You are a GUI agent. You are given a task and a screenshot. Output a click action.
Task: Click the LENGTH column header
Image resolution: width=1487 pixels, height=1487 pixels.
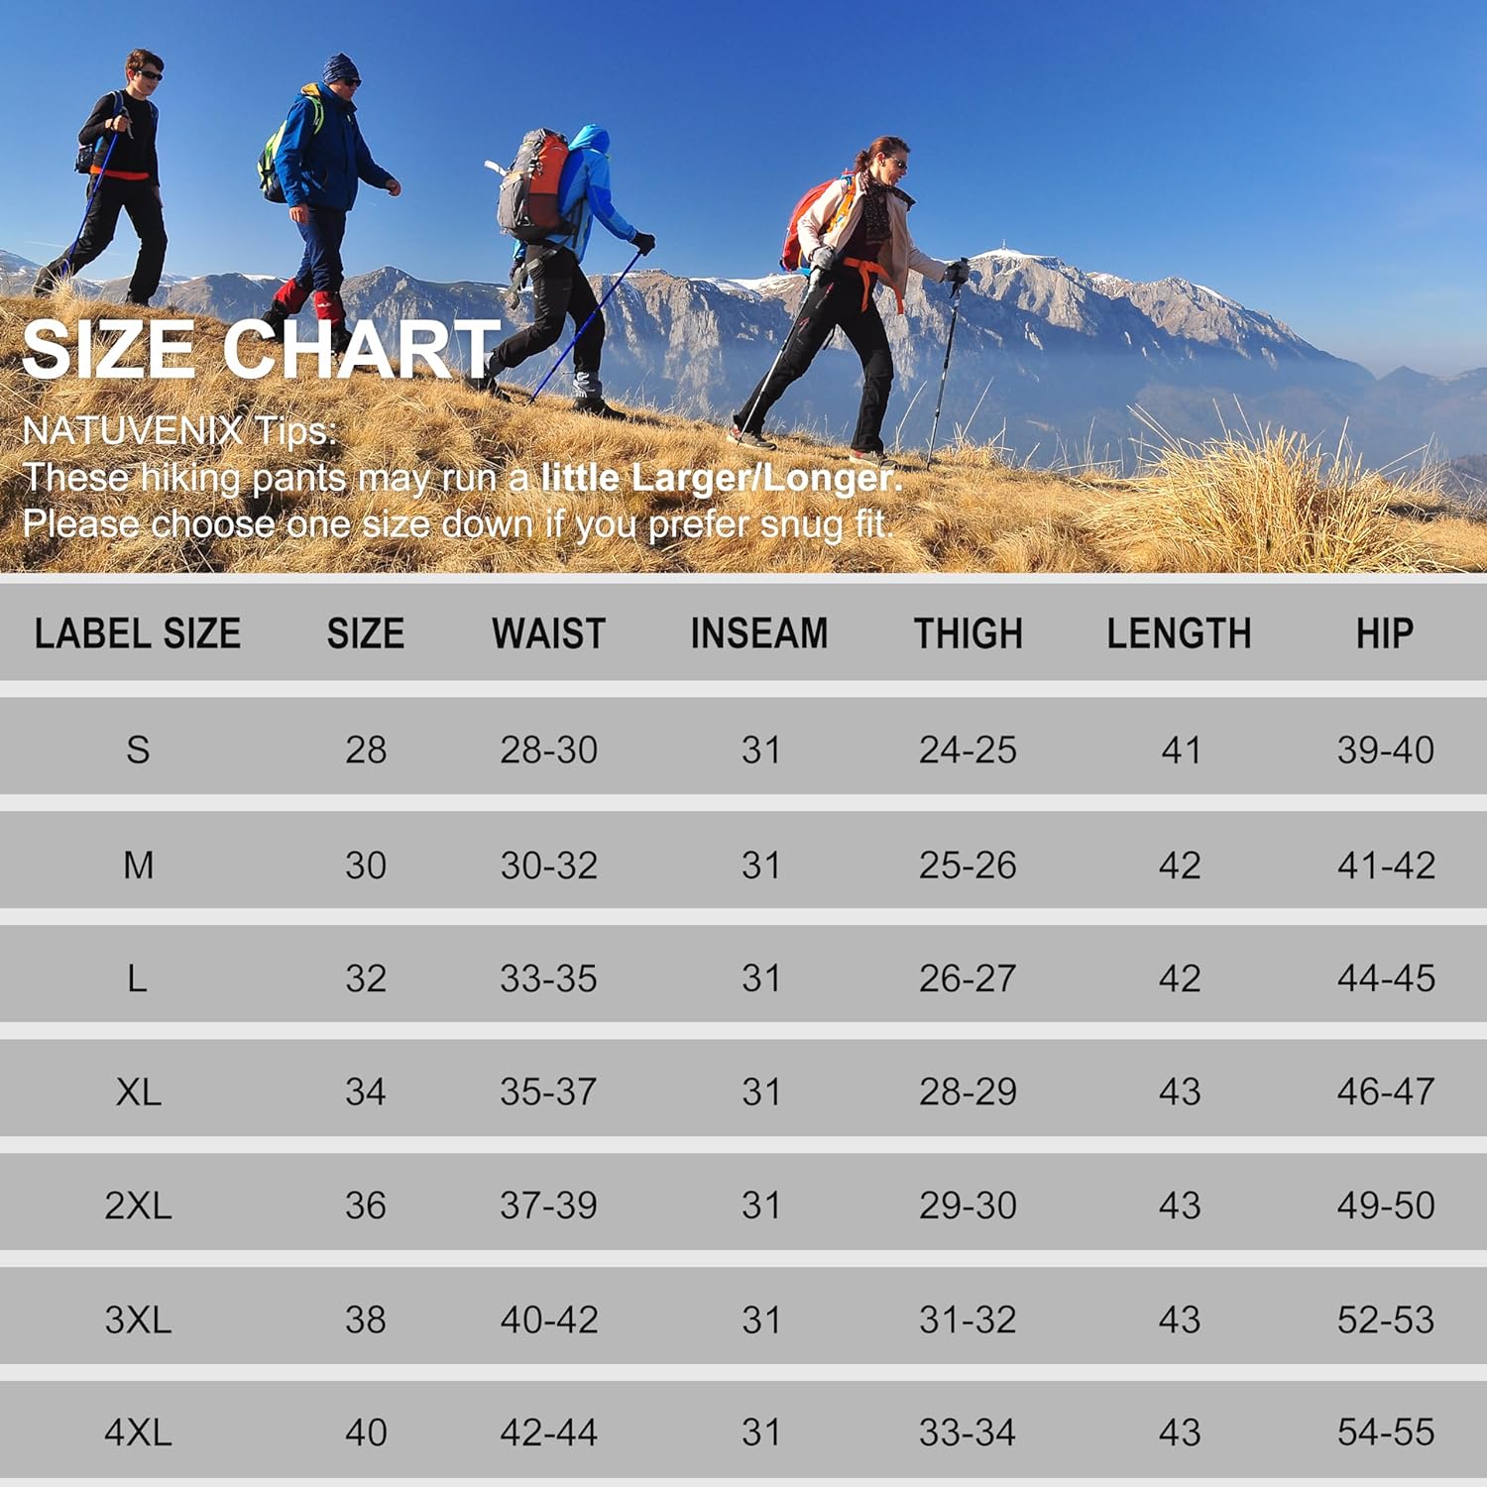point(1179,633)
